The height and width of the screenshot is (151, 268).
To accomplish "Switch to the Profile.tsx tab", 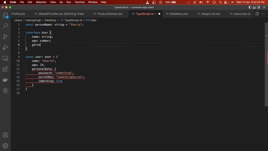I will pyautogui.click(x=18, y=14).
